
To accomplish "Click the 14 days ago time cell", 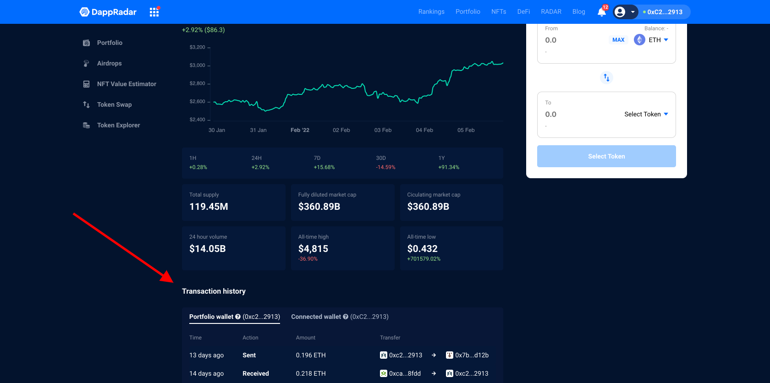I will 206,373.
